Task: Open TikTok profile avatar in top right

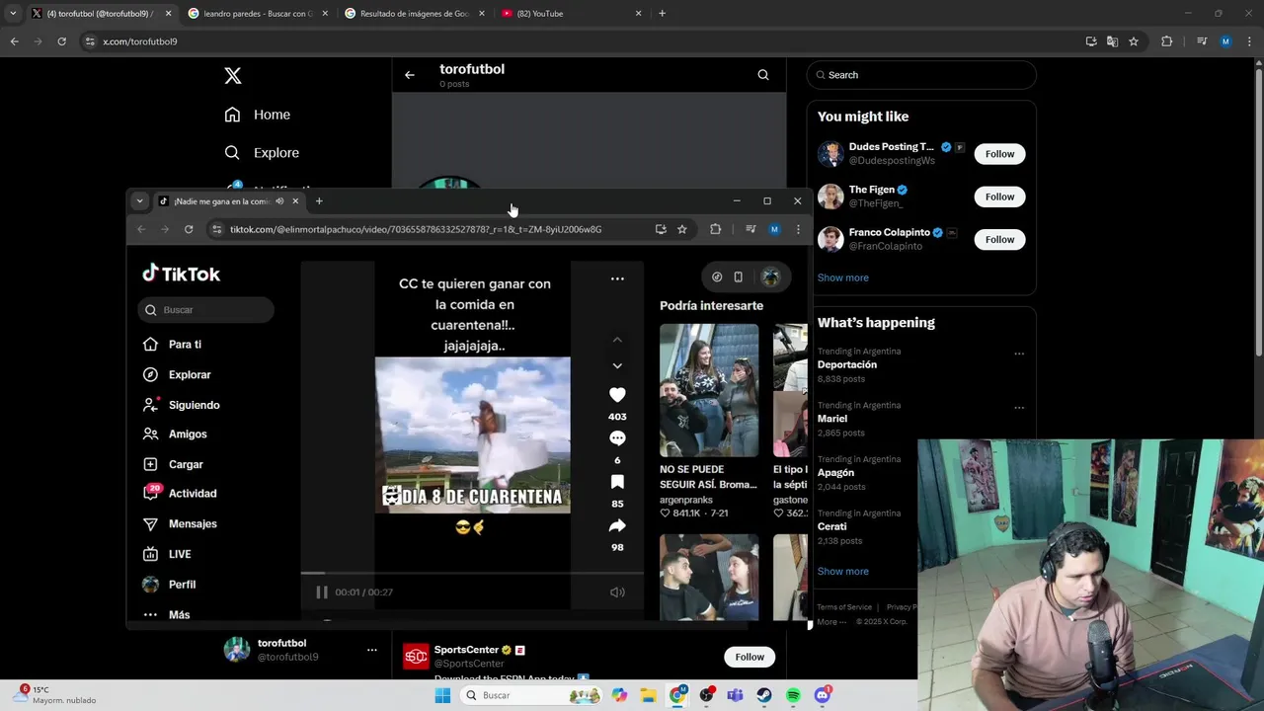Action: point(770,277)
